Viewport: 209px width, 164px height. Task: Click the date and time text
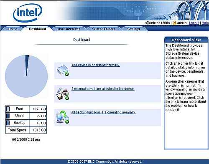(x=26, y=139)
